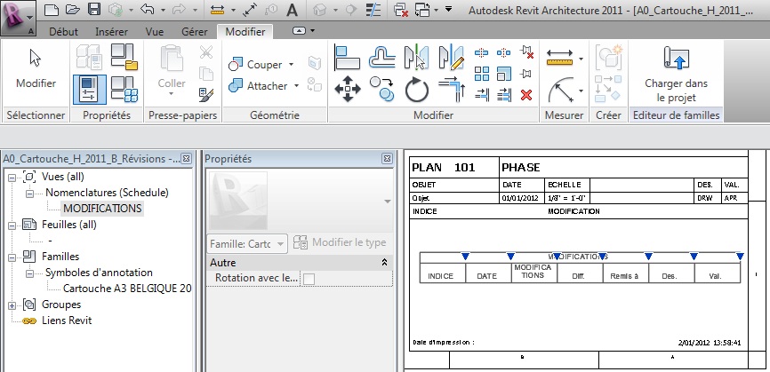This screenshot has width=770, height=372.
Task: Toggle Rotation avec le composant checkbox
Action: tap(309, 279)
